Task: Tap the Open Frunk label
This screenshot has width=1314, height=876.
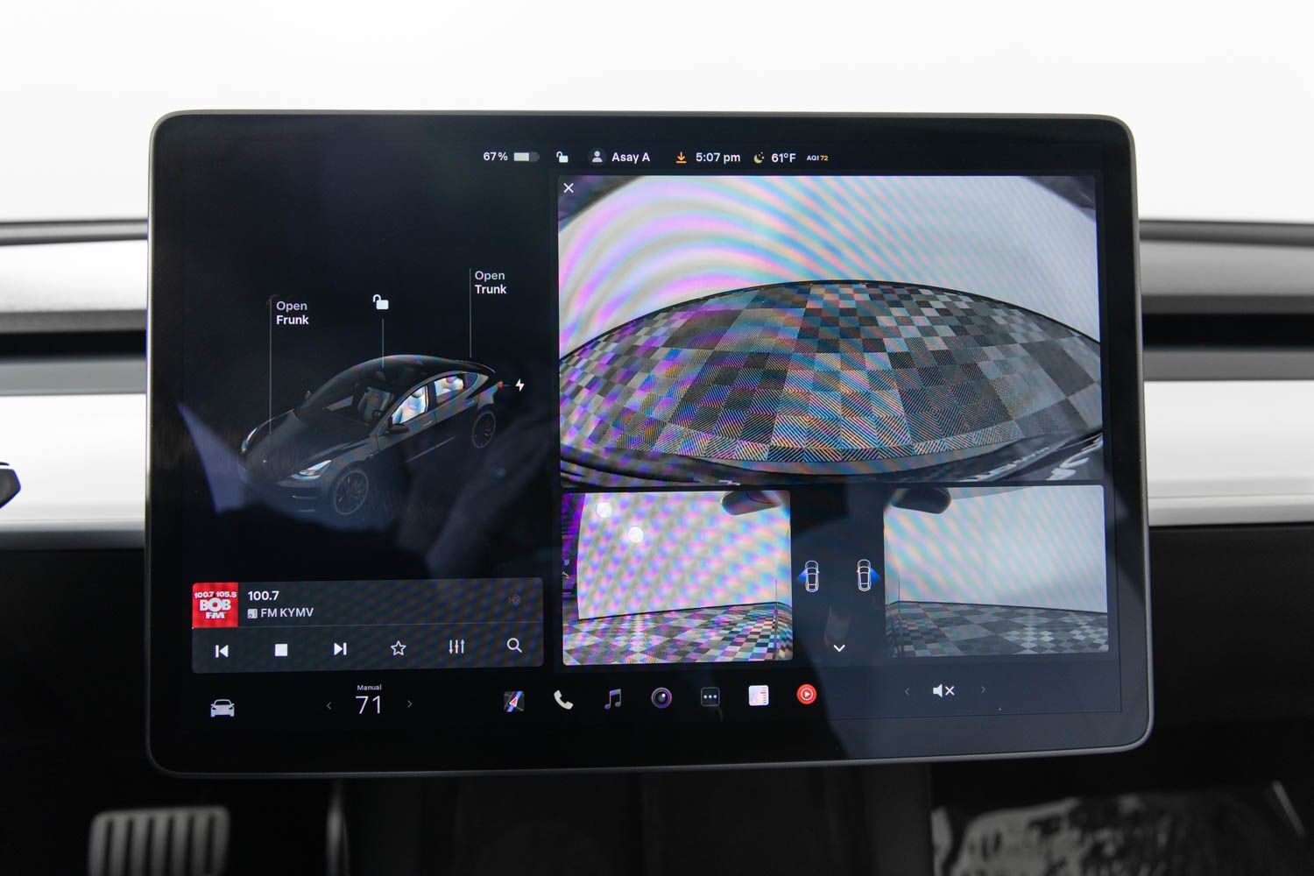Action: (292, 313)
